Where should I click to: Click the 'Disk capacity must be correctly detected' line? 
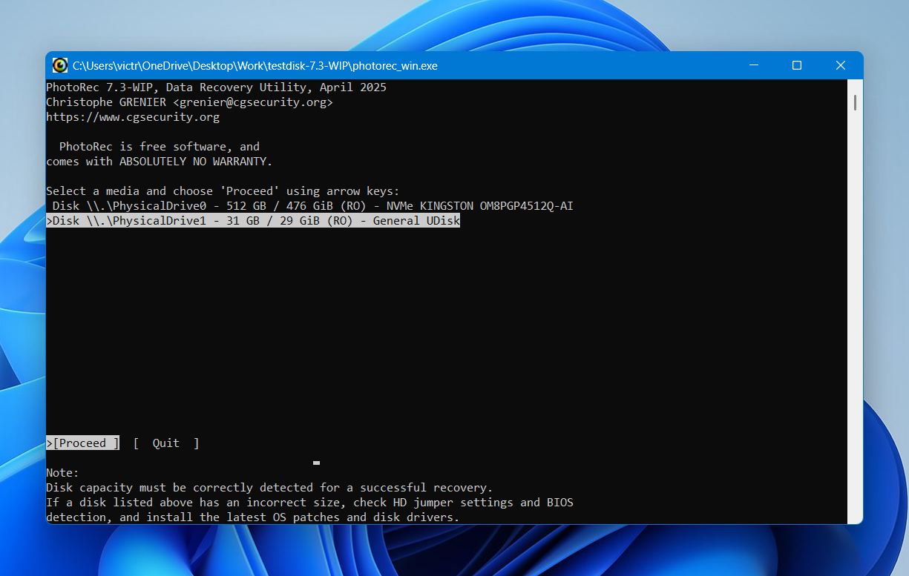pos(269,488)
